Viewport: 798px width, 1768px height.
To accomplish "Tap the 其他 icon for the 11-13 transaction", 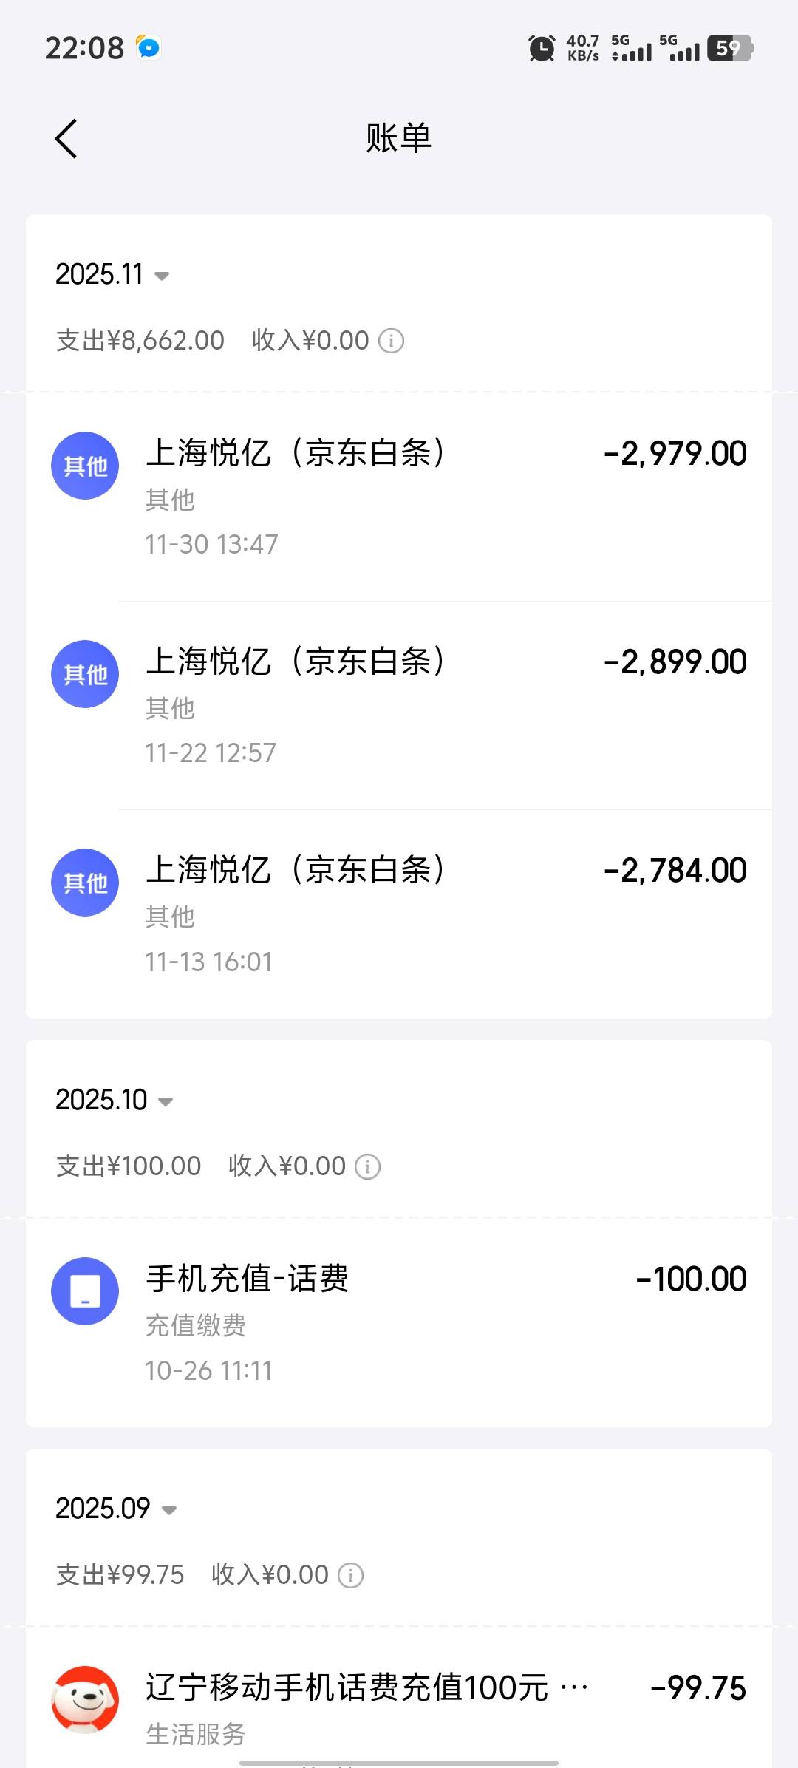I will (x=85, y=883).
